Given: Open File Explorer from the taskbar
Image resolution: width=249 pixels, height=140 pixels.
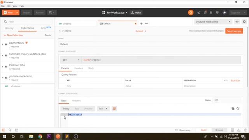Looking at the screenshot, I should coord(31,136).
